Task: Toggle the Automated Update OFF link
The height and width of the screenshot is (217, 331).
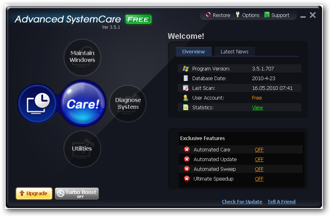Action: [x=259, y=159]
